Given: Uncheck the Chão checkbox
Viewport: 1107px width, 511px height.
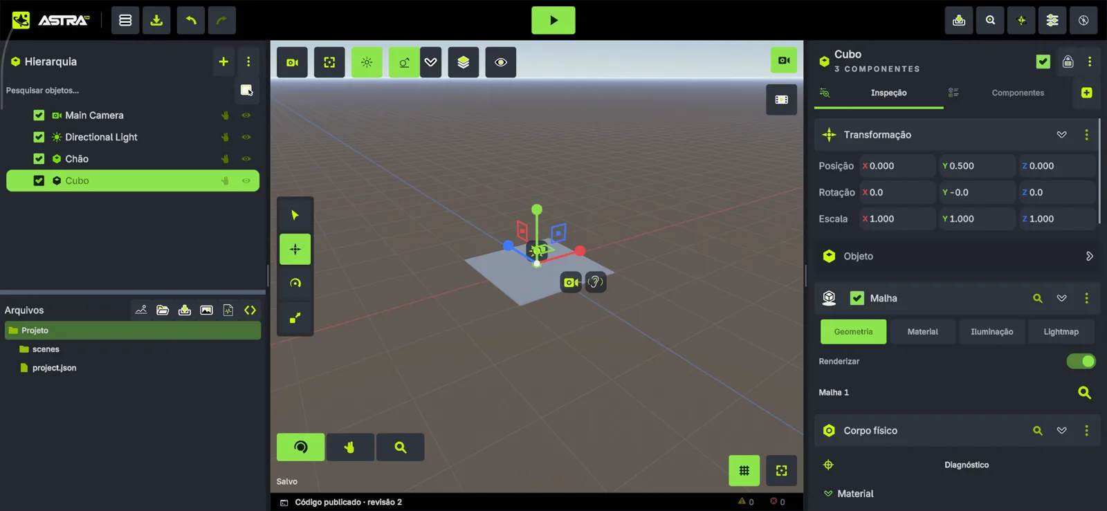Looking at the screenshot, I should pyautogui.click(x=39, y=159).
